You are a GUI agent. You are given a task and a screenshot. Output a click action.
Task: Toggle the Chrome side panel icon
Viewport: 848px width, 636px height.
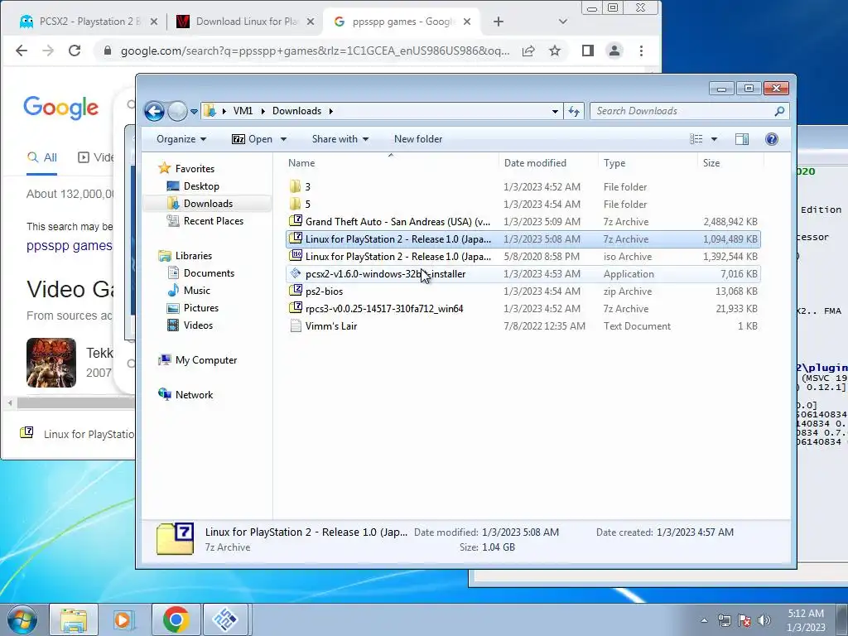[588, 51]
